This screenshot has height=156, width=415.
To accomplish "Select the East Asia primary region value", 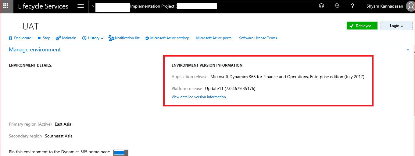I will coord(63,124).
